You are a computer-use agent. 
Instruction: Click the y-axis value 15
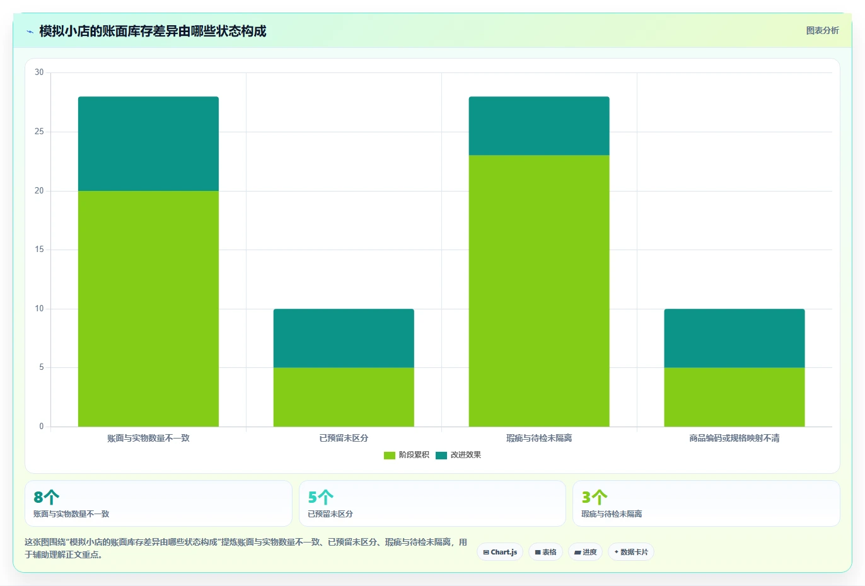(x=39, y=250)
